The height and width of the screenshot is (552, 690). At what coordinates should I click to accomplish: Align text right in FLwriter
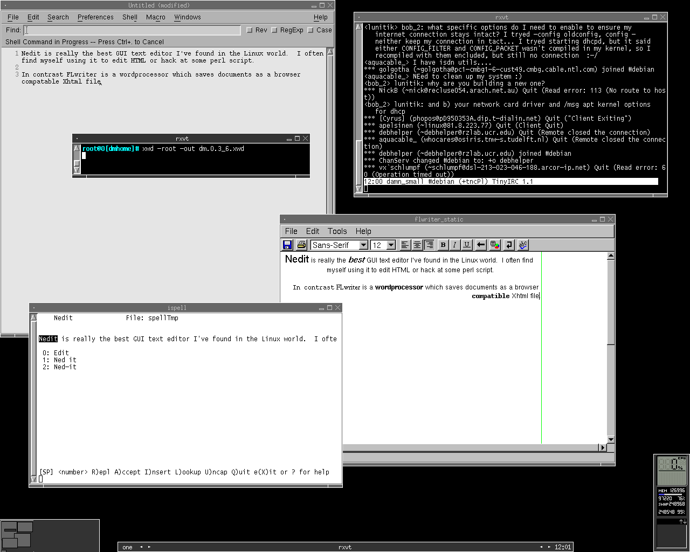(429, 245)
